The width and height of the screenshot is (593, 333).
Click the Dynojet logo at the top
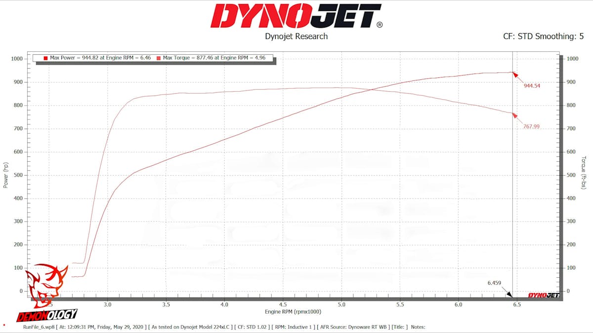pos(296,16)
